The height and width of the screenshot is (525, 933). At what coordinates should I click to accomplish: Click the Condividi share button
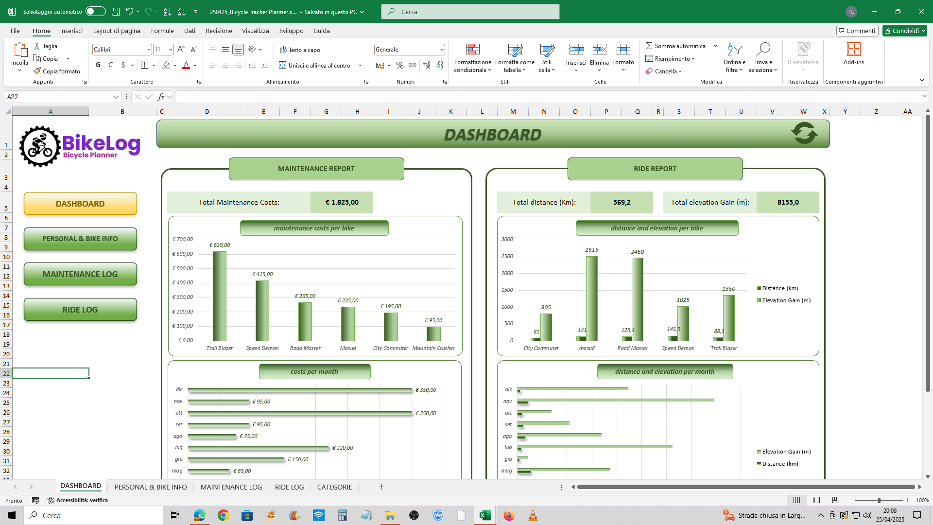click(905, 31)
